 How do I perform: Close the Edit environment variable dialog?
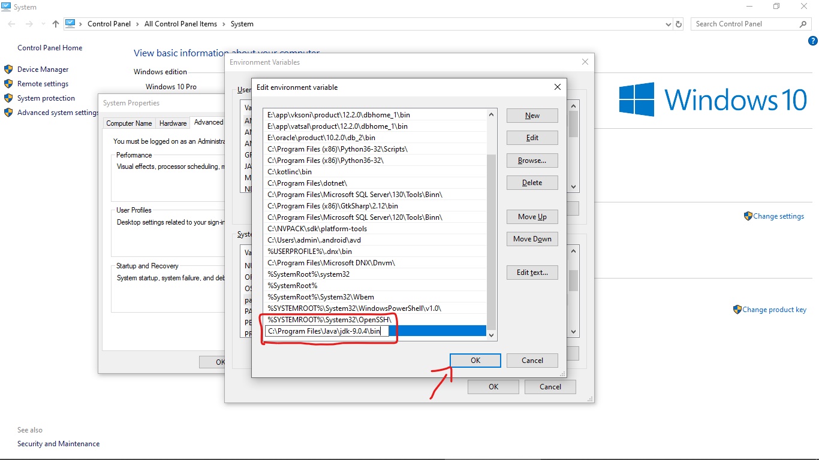[x=557, y=87]
